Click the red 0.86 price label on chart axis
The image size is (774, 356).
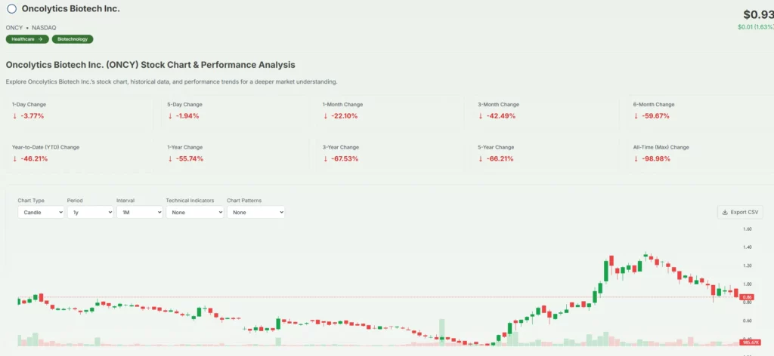coord(747,297)
